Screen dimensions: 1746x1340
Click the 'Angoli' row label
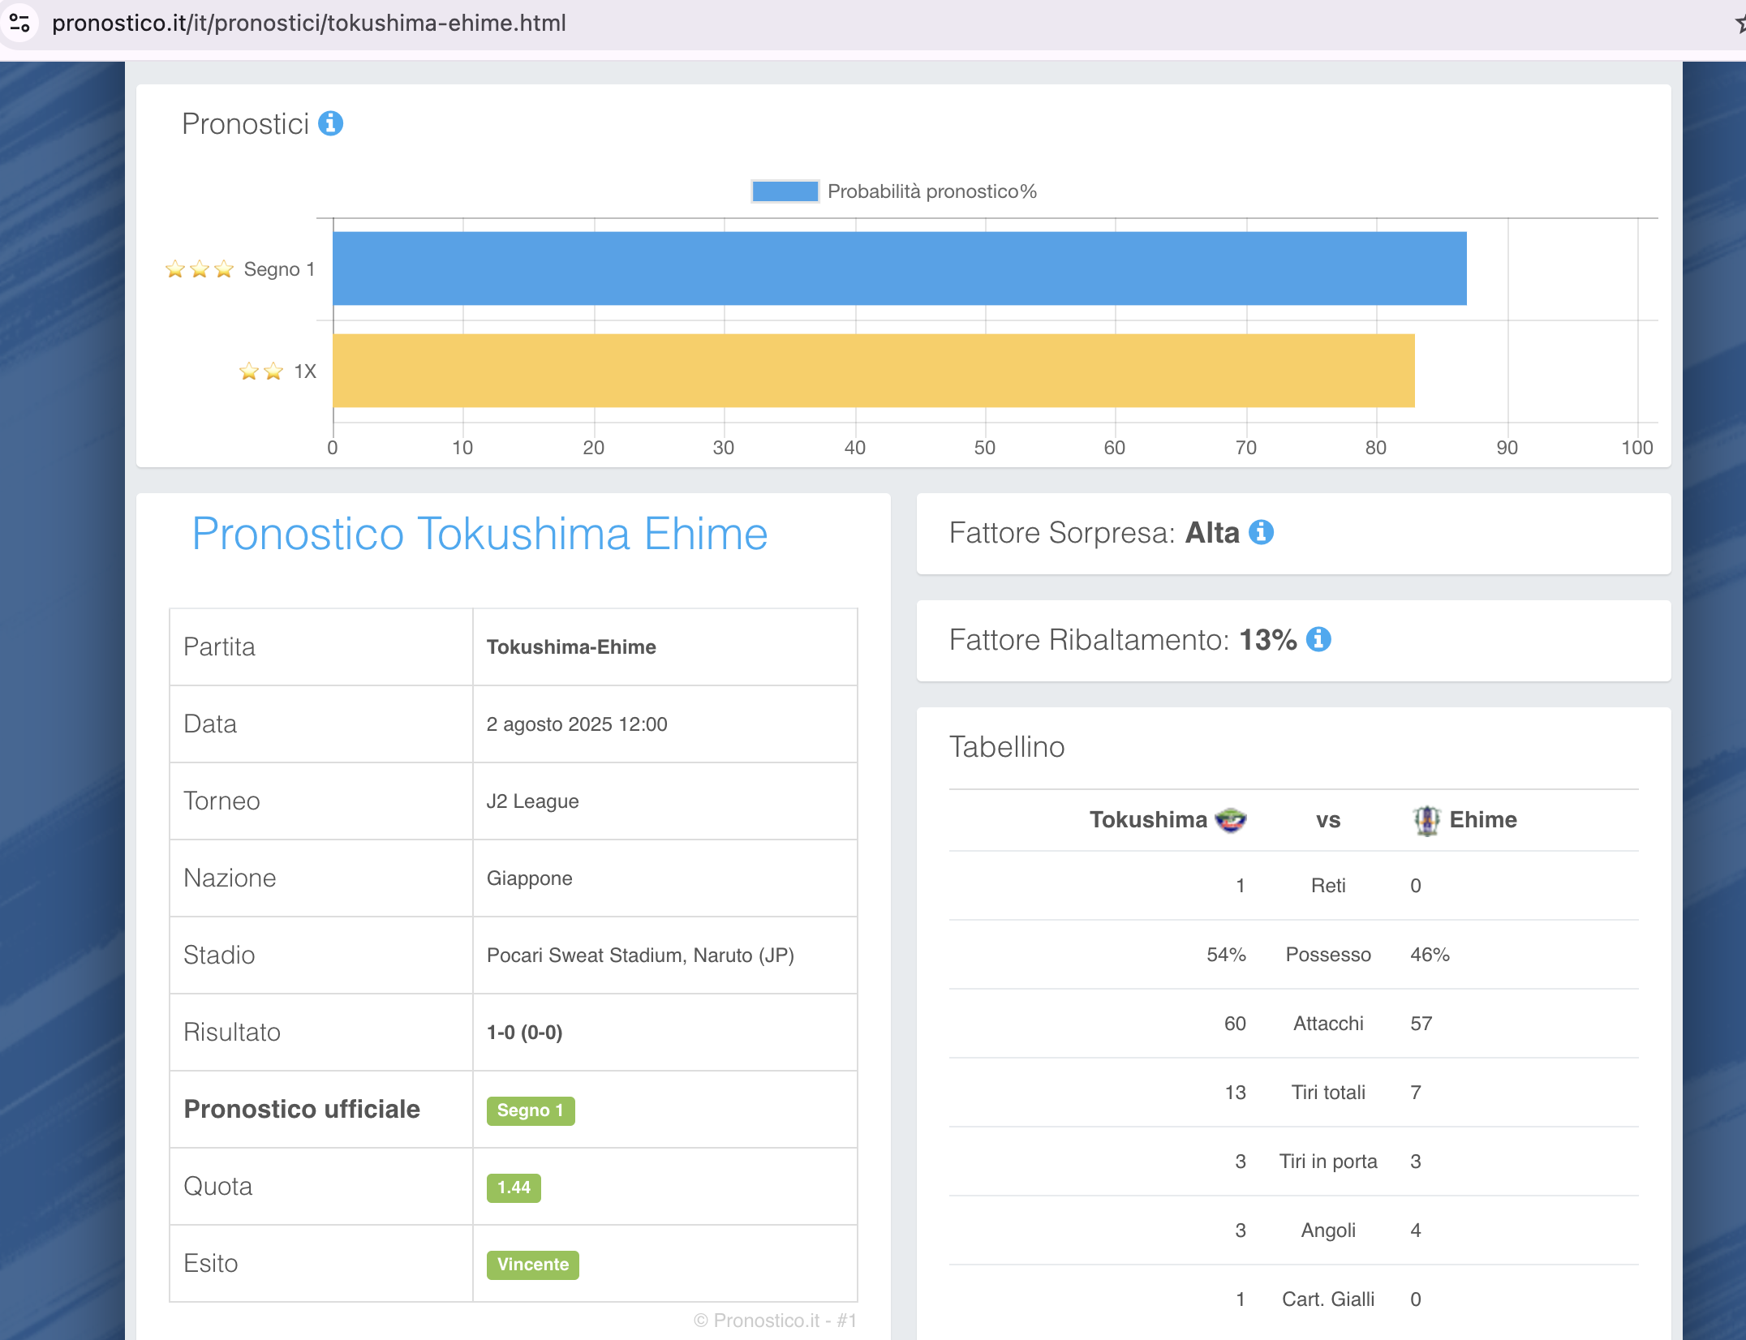click(x=1328, y=1230)
